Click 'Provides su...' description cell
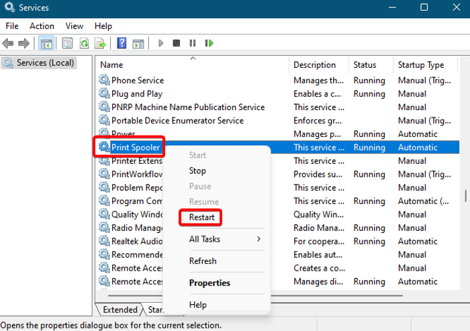Image resolution: width=470 pixels, height=331 pixels. [318, 174]
